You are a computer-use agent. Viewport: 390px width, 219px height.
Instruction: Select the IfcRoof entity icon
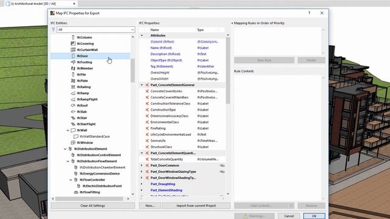(73, 105)
